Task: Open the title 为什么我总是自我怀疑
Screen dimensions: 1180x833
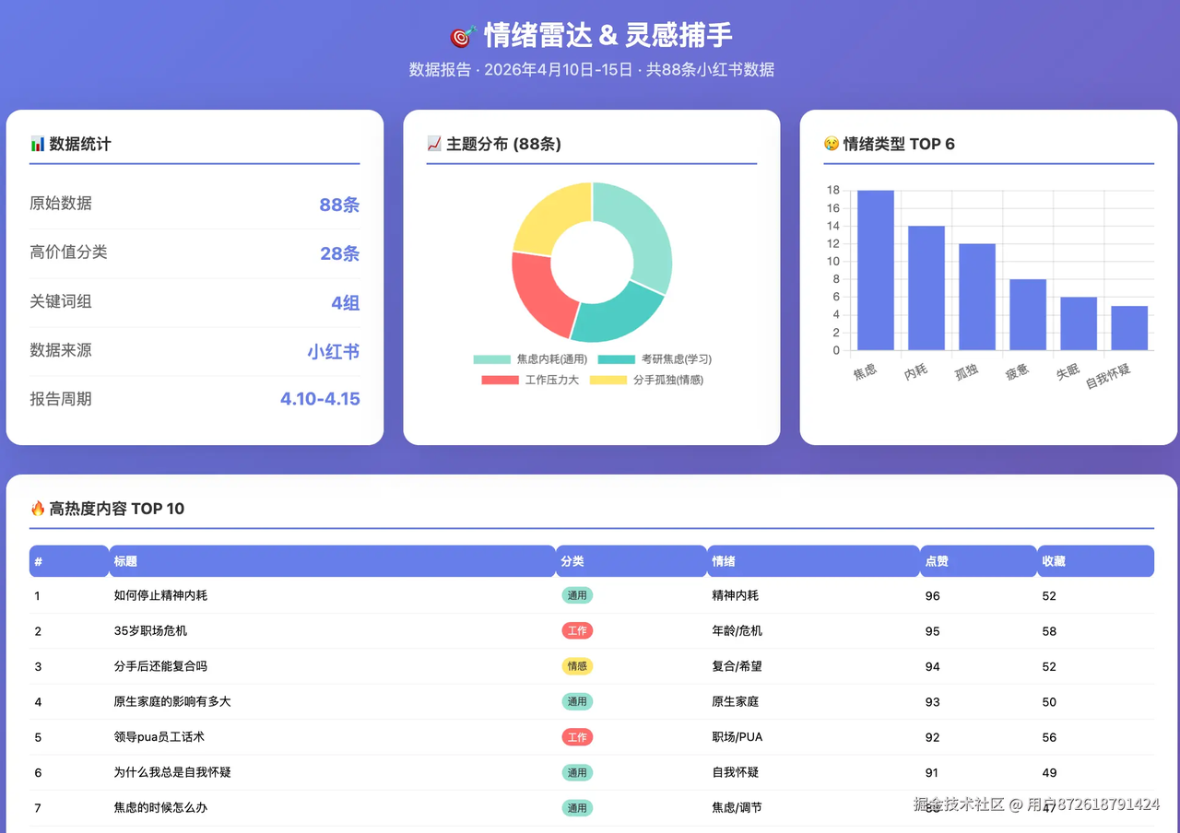Action: (172, 772)
